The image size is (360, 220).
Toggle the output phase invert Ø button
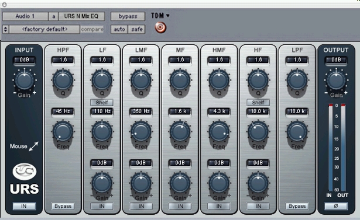point(336,206)
